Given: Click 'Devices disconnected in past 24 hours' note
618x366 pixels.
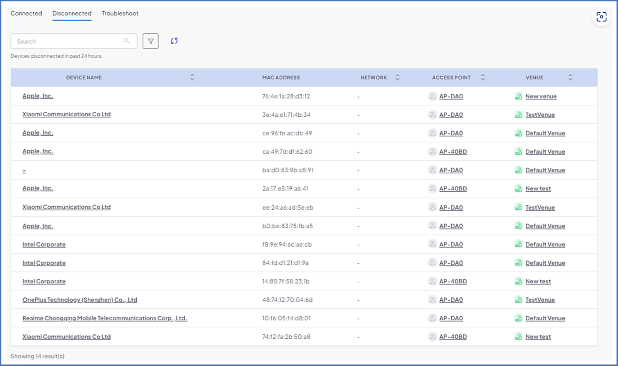Looking at the screenshot, I should pyautogui.click(x=56, y=56).
